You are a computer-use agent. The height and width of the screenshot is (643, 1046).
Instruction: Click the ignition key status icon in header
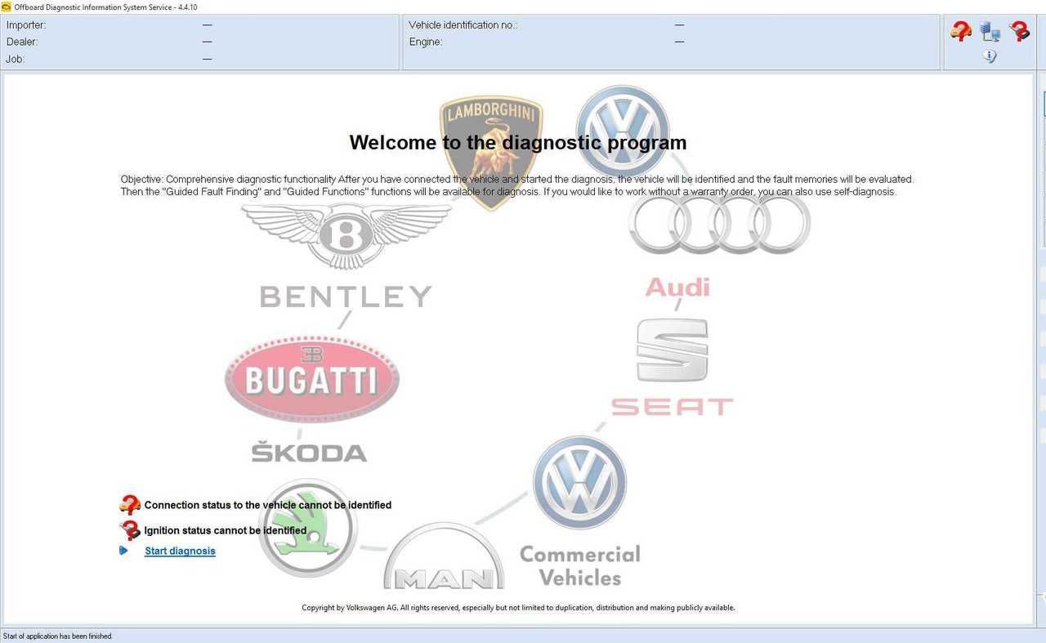pyautogui.click(x=1019, y=32)
